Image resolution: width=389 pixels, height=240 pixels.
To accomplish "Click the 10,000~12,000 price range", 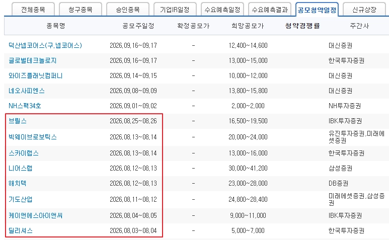I will [x=248, y=75].
